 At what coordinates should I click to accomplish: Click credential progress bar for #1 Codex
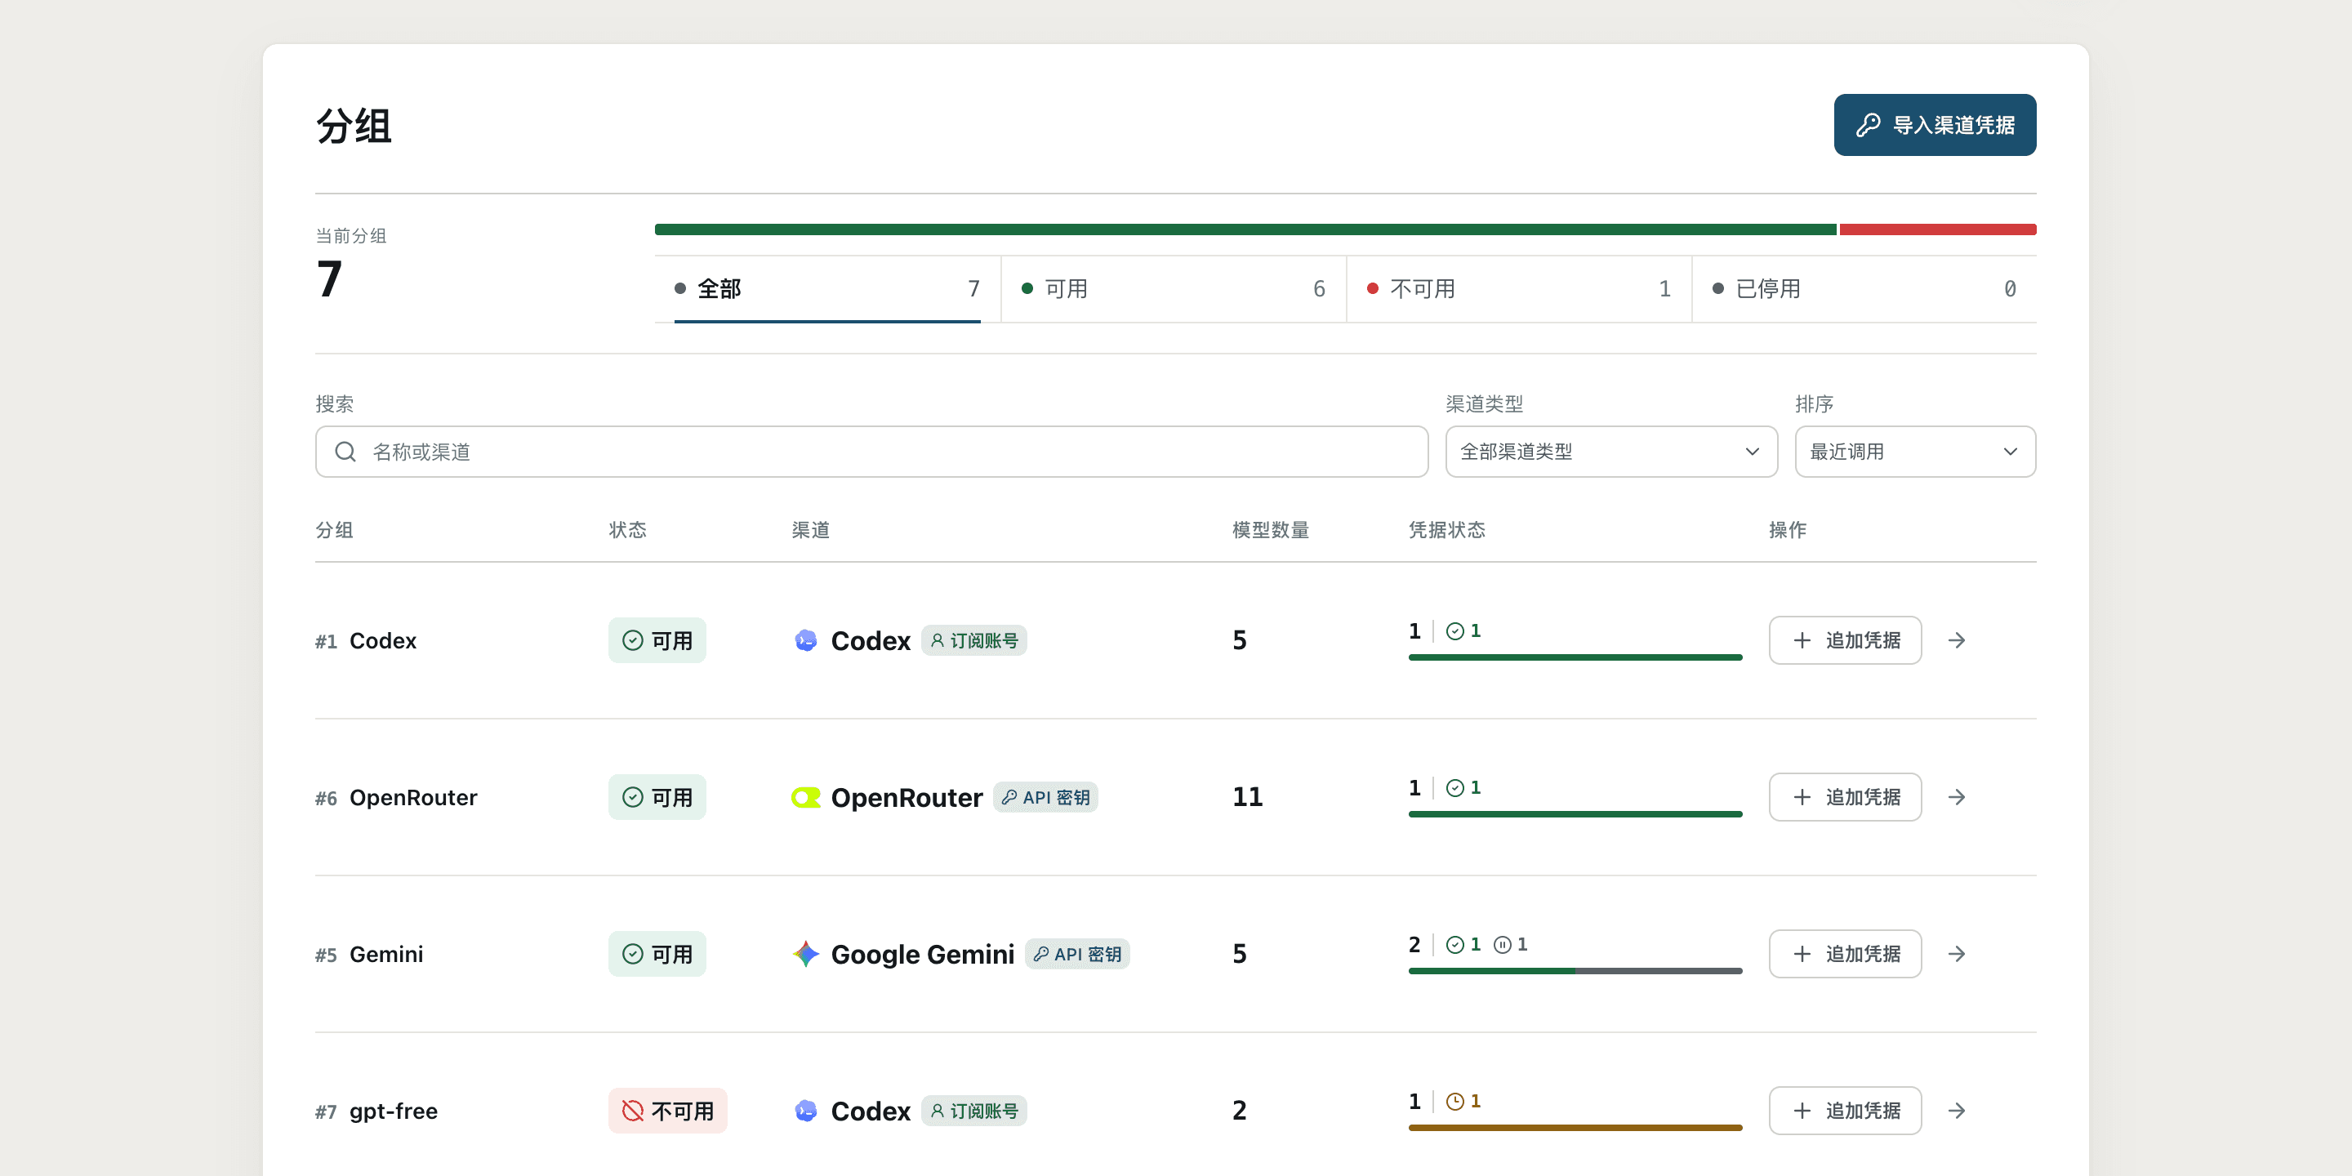1575,657
